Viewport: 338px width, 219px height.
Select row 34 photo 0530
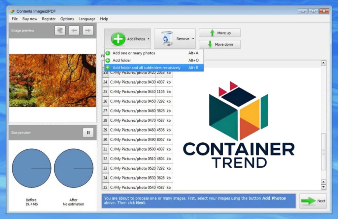point(138,178)
